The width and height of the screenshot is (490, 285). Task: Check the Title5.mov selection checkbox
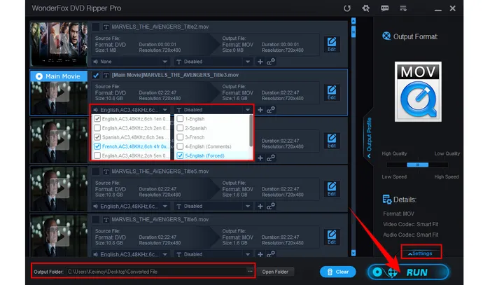(x=96, y=172)
